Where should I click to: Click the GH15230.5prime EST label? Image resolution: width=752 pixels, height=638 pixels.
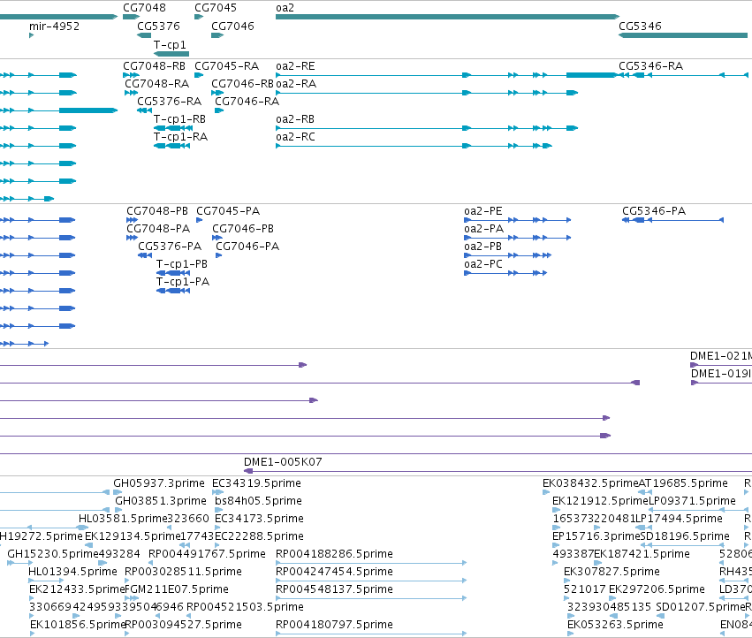53,554
